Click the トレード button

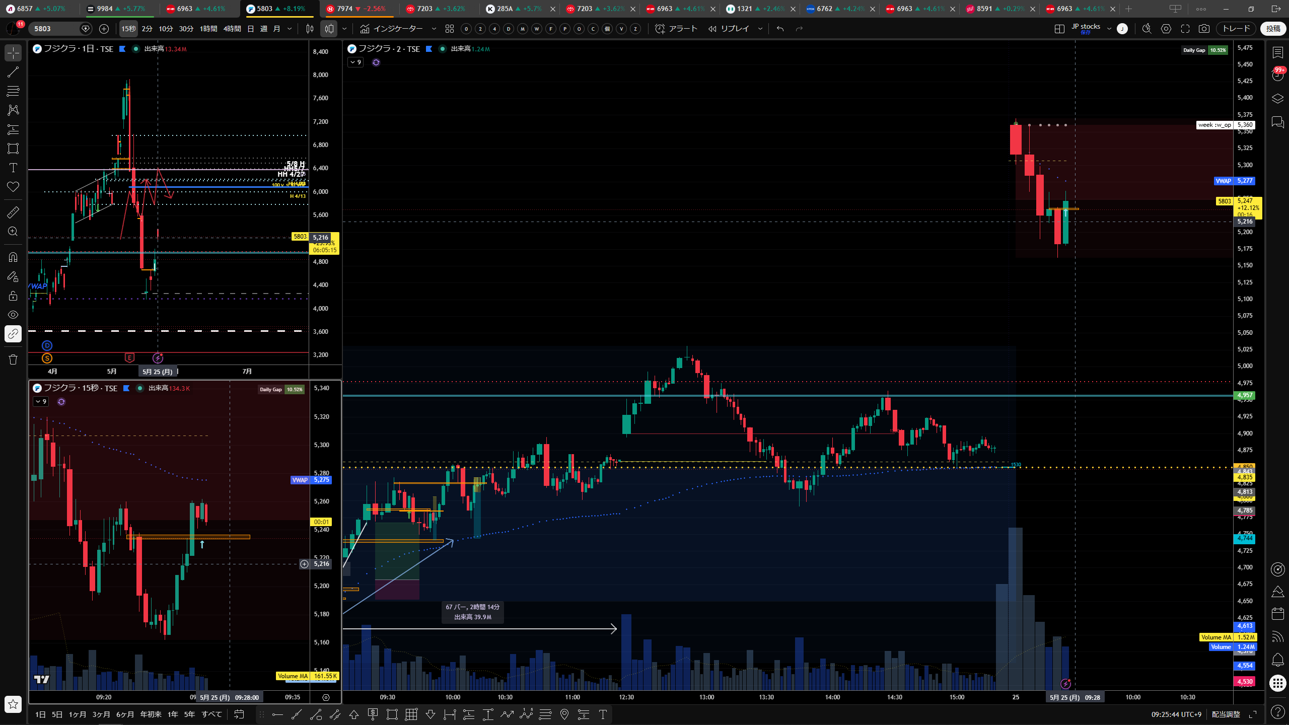click(1236, 29)
